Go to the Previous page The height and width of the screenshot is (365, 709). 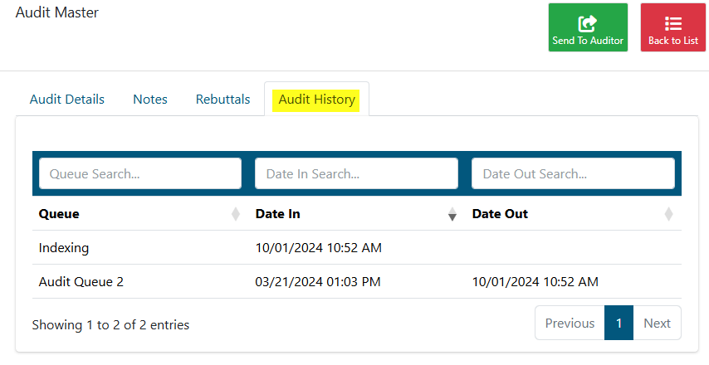tap(570, 323)
